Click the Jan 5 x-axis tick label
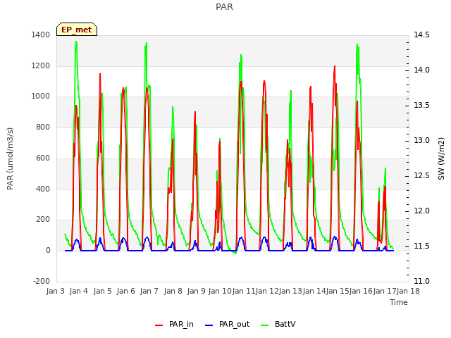 (x=102, y=291)
